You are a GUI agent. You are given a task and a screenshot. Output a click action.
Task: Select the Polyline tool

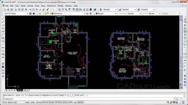pos(3,25)
